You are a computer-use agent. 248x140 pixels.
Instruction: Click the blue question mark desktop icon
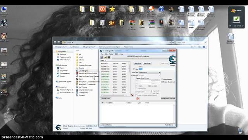(x=161, y=9)
